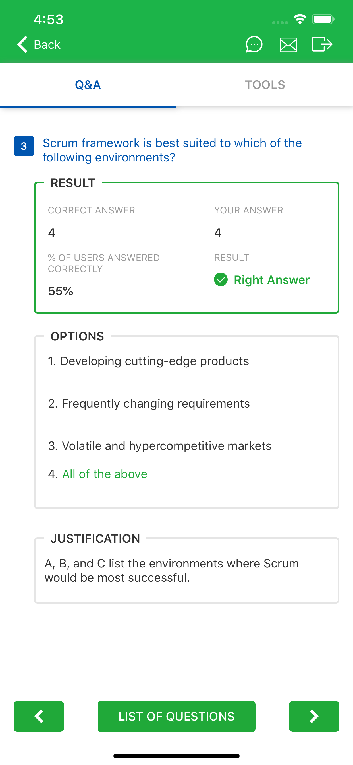353x765 pixels.
Task: Select the green 'All of the above' option
Action: click(x=104, y=474)
